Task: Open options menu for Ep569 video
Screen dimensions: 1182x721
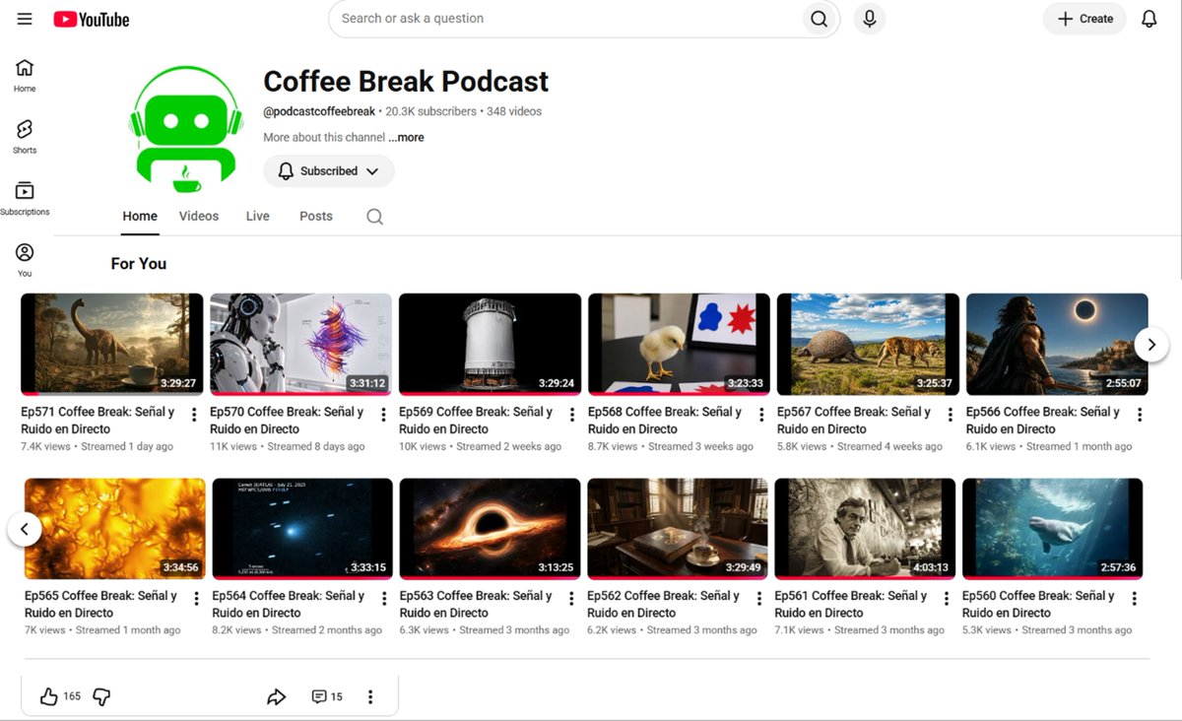Action: point(572,415)
